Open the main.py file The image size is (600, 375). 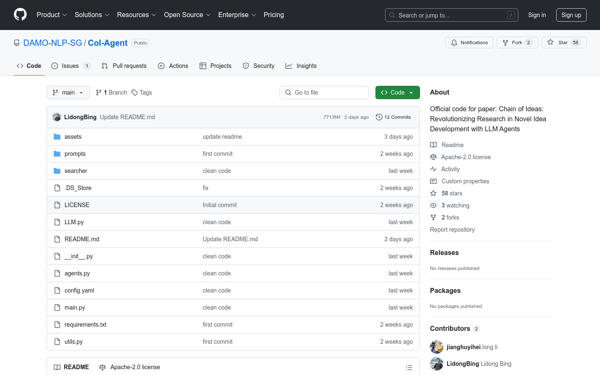tap(75, 307)
